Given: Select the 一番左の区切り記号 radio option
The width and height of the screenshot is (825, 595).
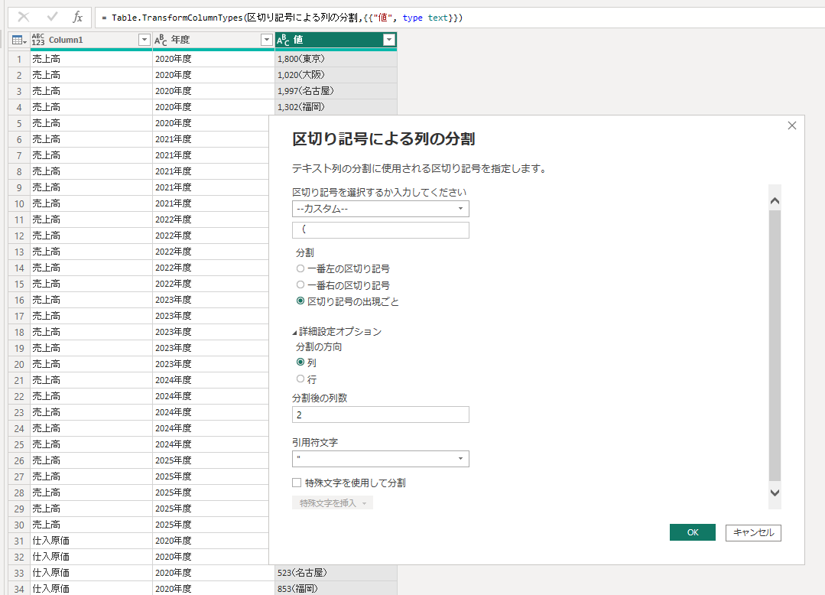Looking at the screenshot, I should [300, 268].
